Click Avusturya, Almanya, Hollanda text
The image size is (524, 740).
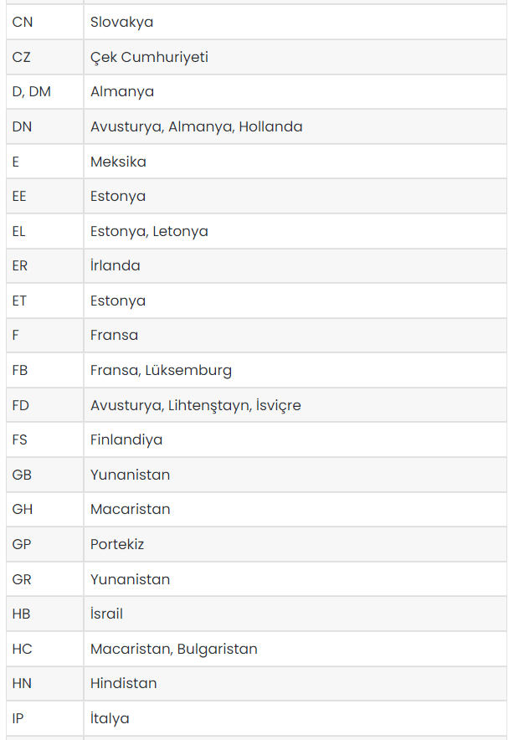click(197, 126)
